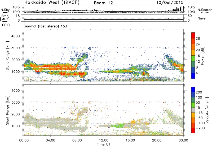The width and height of the screenshot is (212, 146).
Task: Click the 'Nave' legend label
Action: 202,18
